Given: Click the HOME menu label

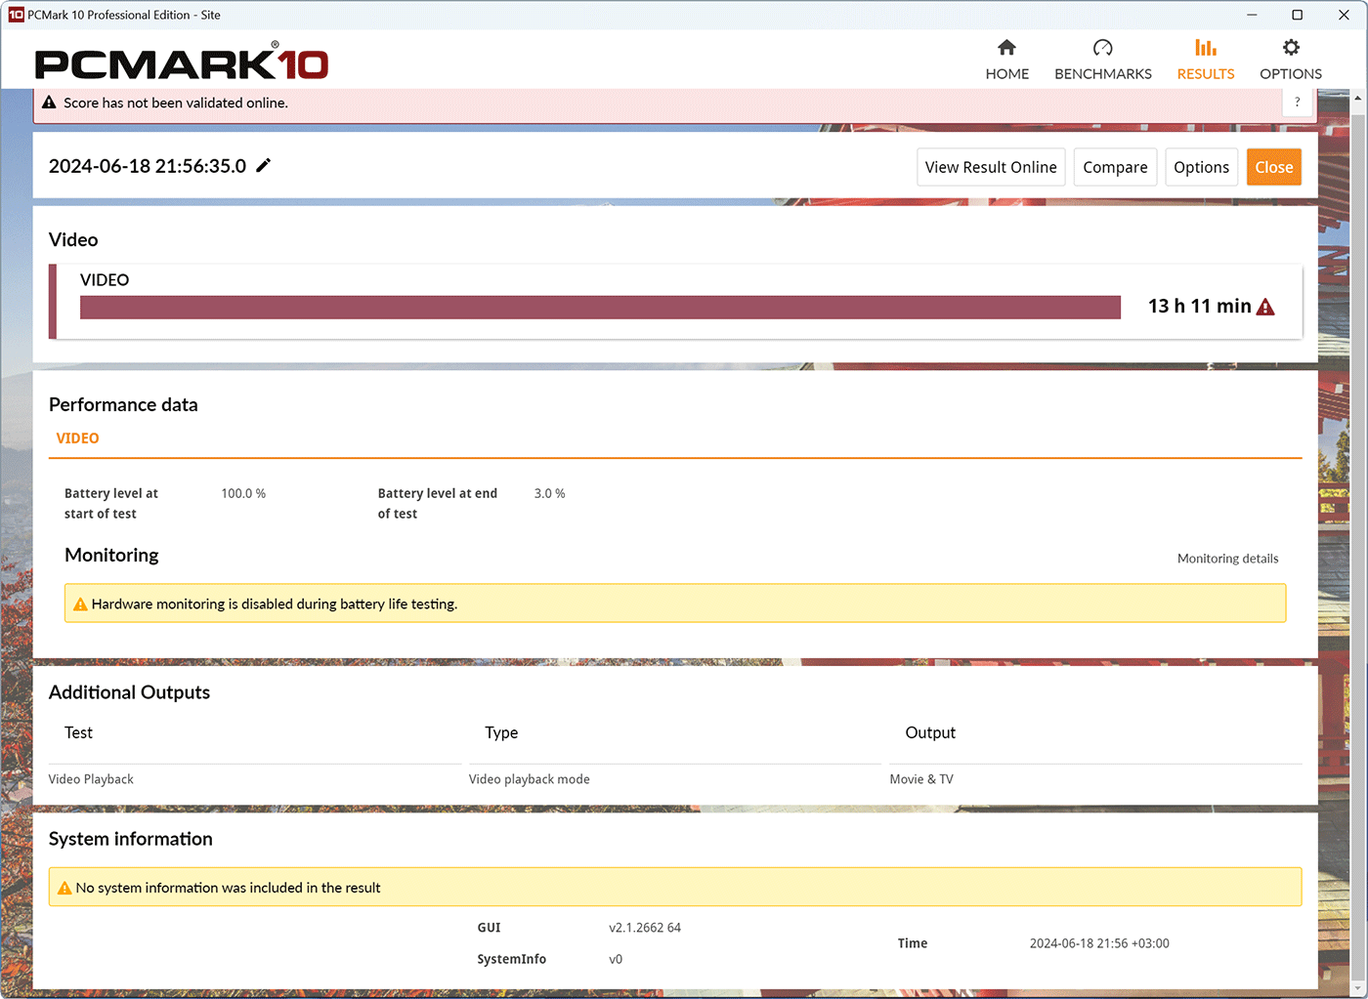Looking at the screenshot, I should (x=1007, y=74).
